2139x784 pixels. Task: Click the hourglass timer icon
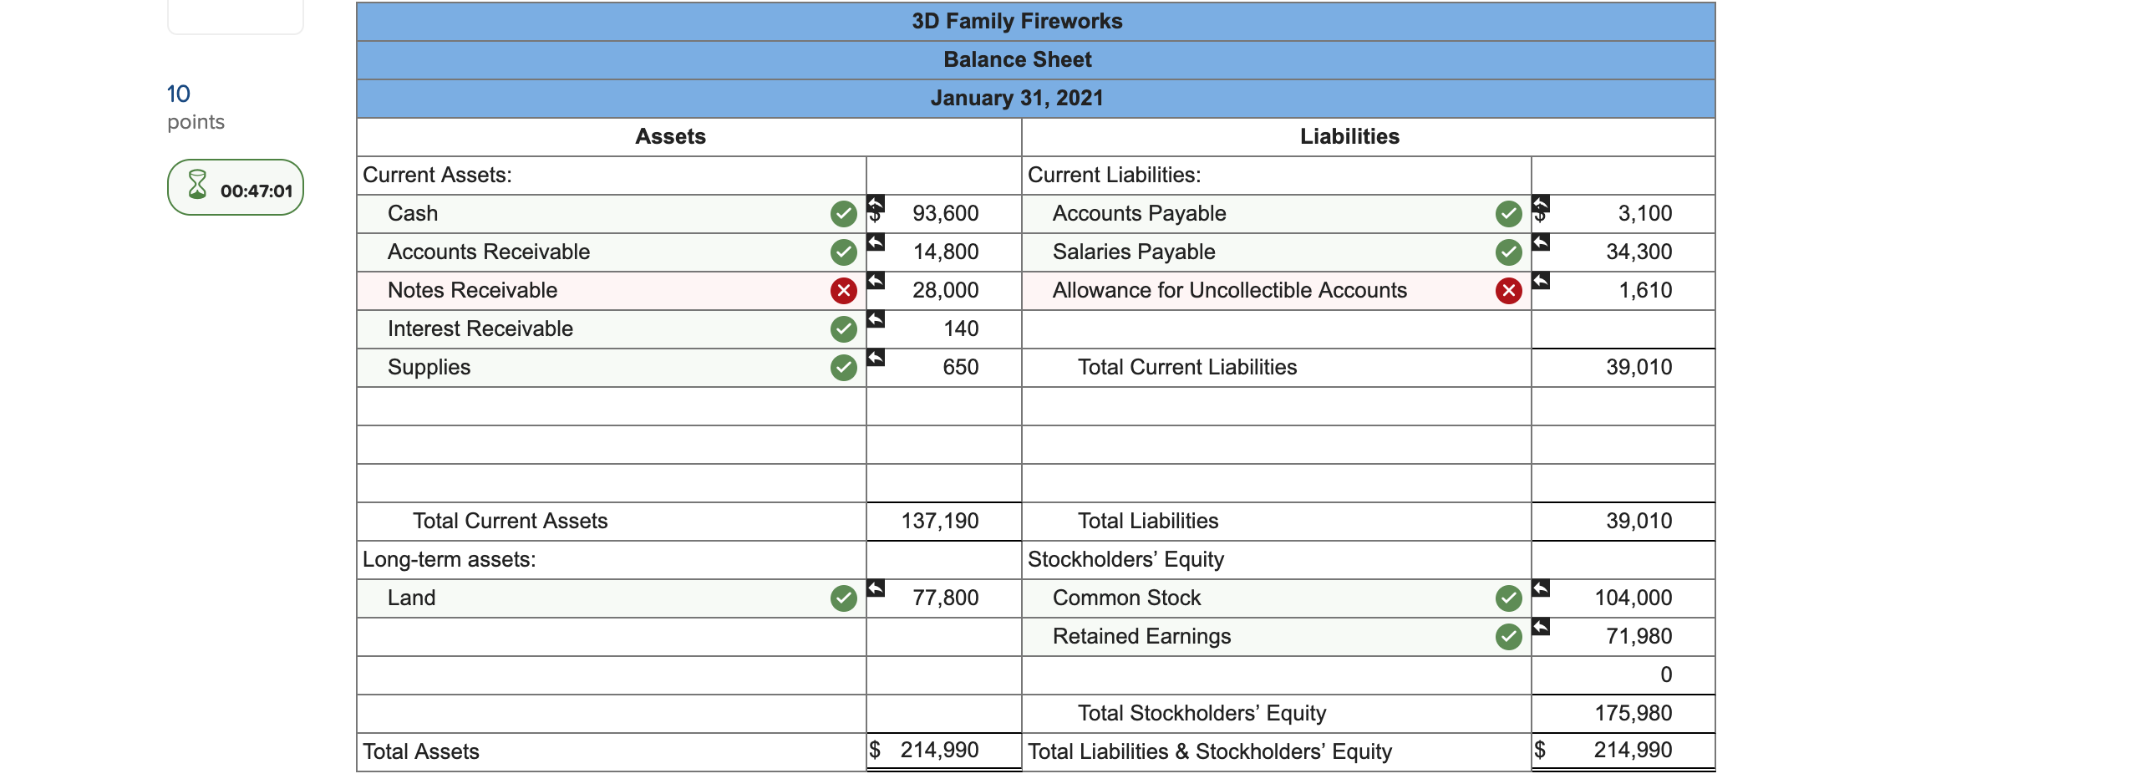point(197,185)
